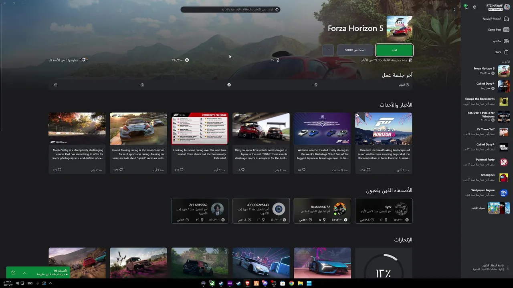The image size is (513, 288).
Task: Select RV There Yet? in sidebar
Action: pos(487,132)
